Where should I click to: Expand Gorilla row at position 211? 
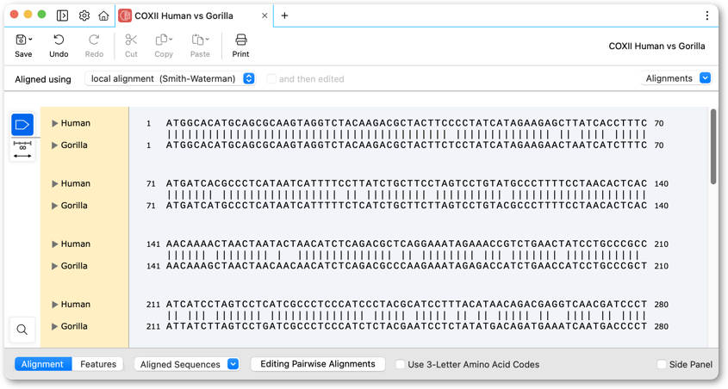tap(55, 326)
